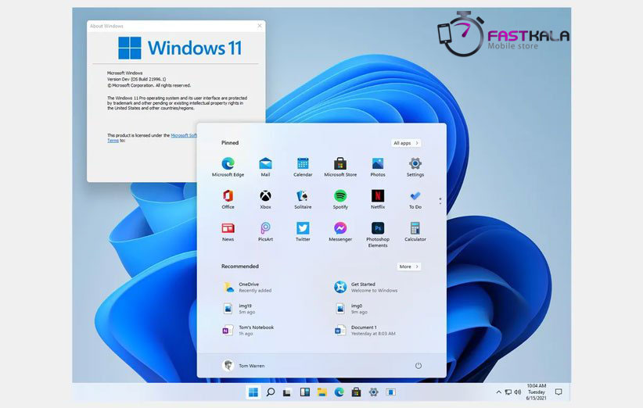Open File Explorer from the taskbar
Image resolution: width=643 pixels, height=408 pixels.
(322, 392)
